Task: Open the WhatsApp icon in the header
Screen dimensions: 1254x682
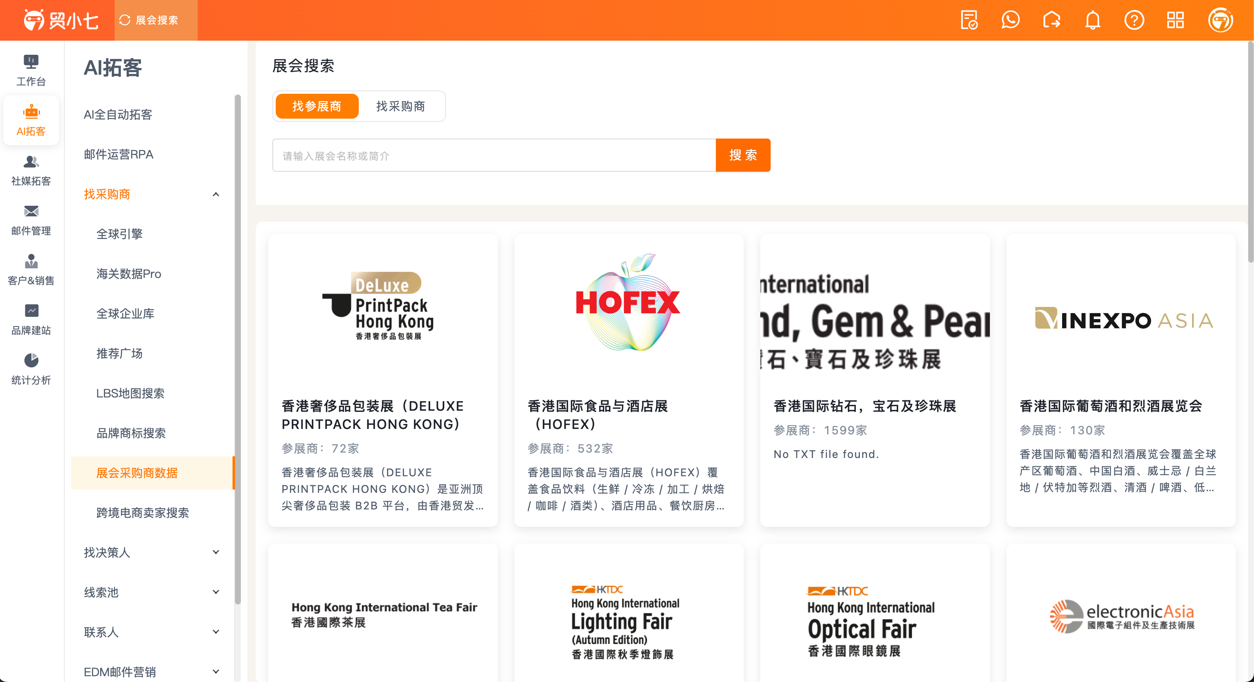Action: tap(1010, 20)
